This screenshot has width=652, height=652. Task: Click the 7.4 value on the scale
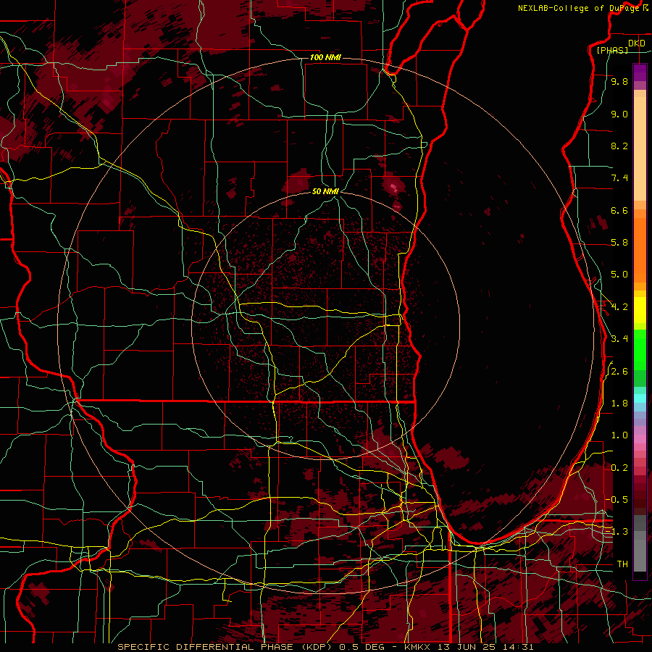619,178
